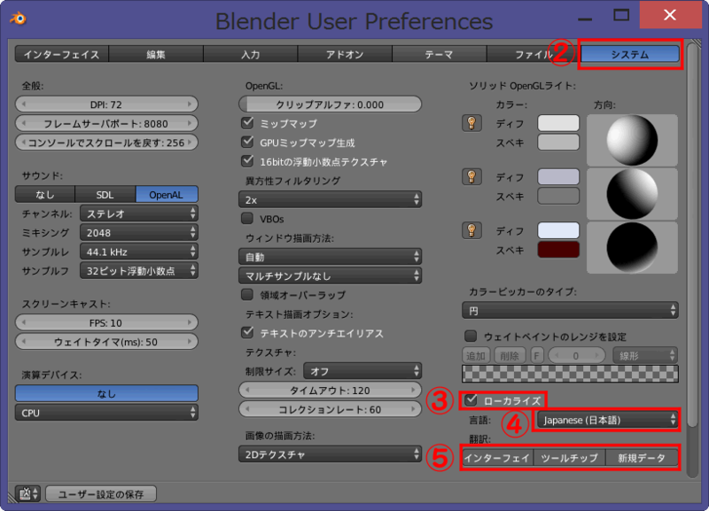Switch to the 編集 tab
709x511 pixels.
pos(156,54)
